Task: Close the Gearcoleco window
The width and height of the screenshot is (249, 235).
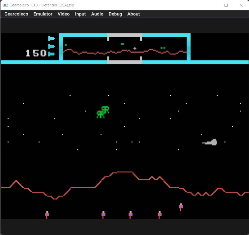Action: [x=241, y=5]
